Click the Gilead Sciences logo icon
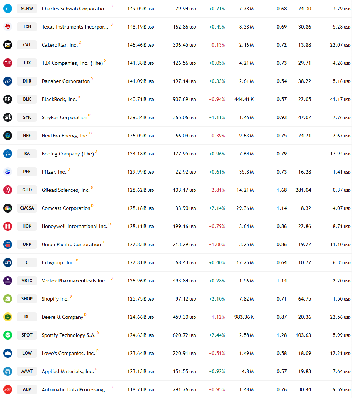352x398 pixels. [x=8, y=190]
